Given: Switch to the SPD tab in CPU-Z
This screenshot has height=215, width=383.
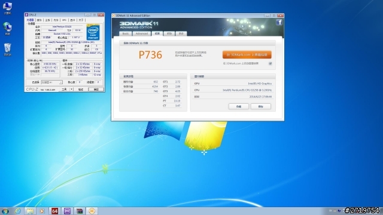Looking at the screenshot, I should point(64,20).
